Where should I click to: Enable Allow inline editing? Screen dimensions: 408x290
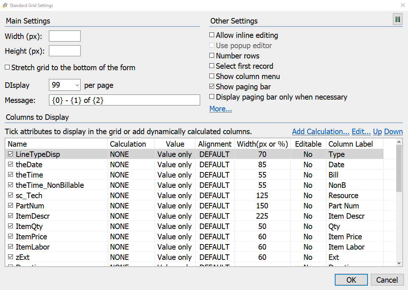(212, 35)
